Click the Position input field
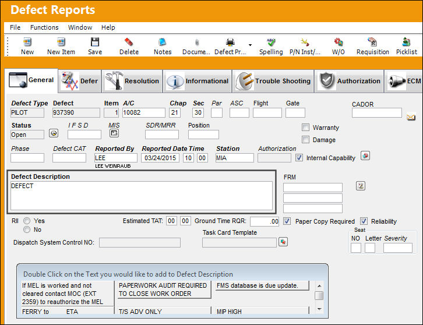This screenshot has height=325, width=423. [x=203, y=135]
